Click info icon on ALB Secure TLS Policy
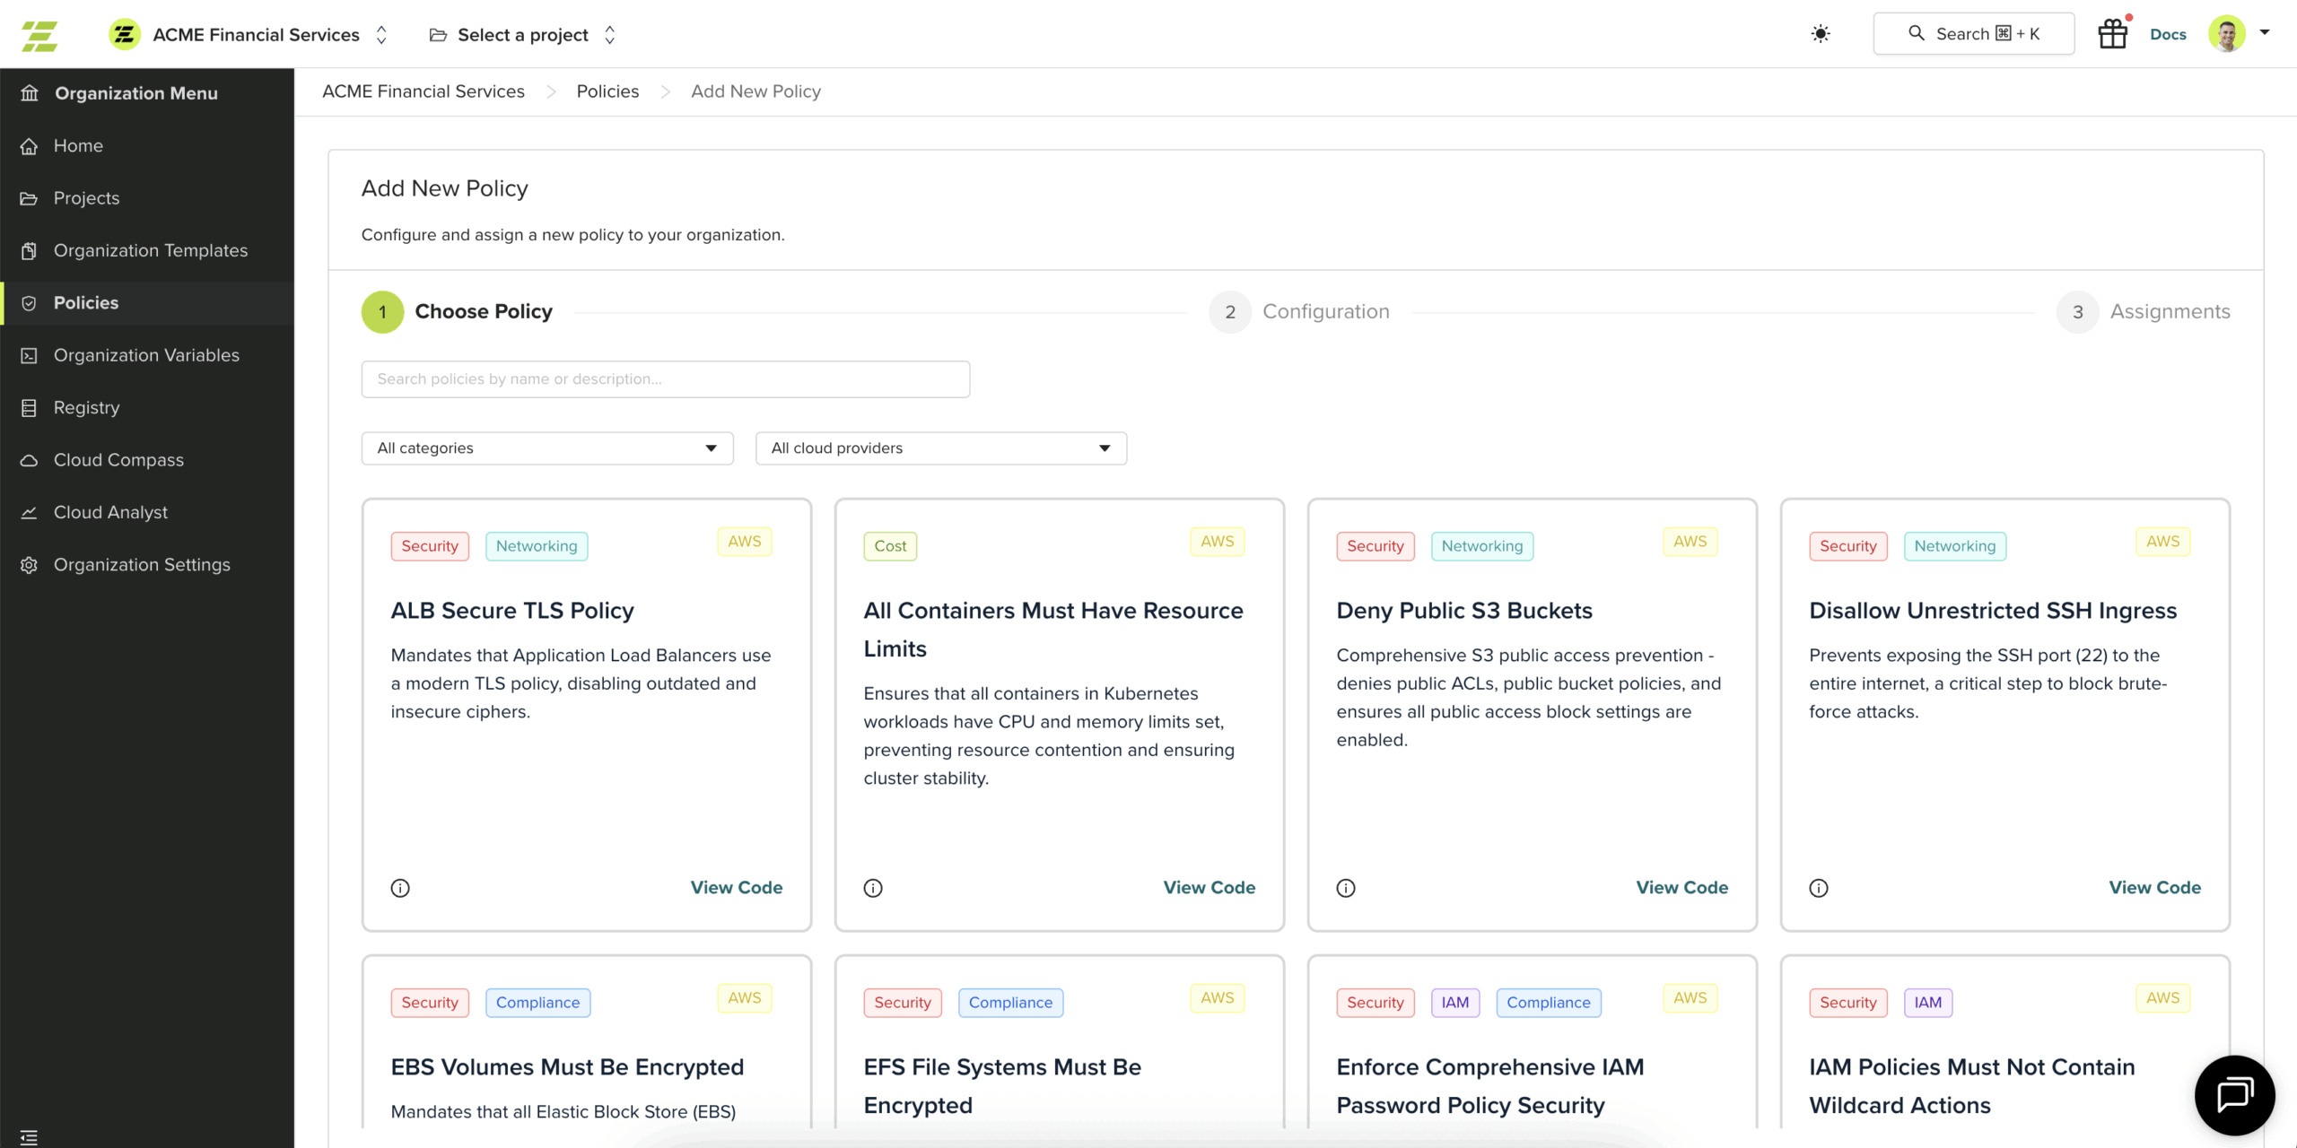2297x1148 pixels. (x=400, y=888)
